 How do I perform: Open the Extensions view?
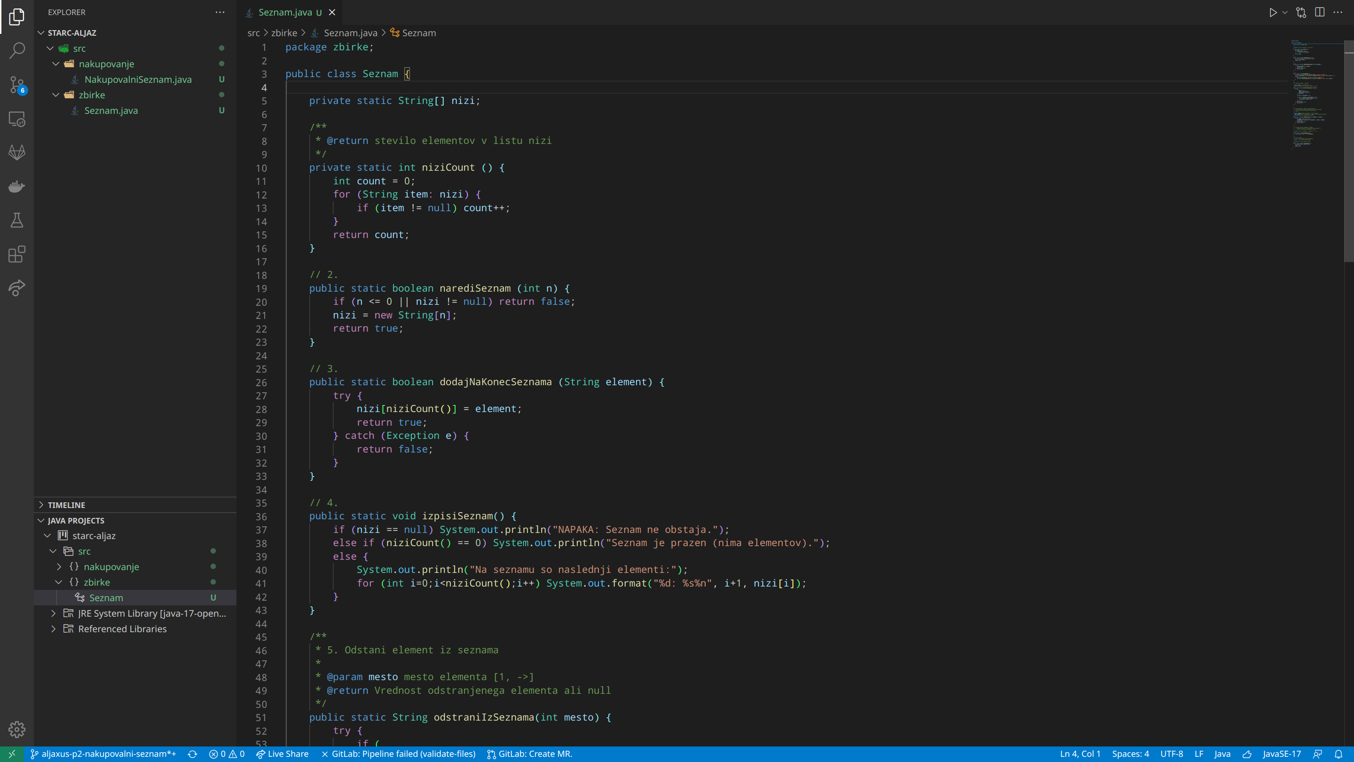(17, 254)
